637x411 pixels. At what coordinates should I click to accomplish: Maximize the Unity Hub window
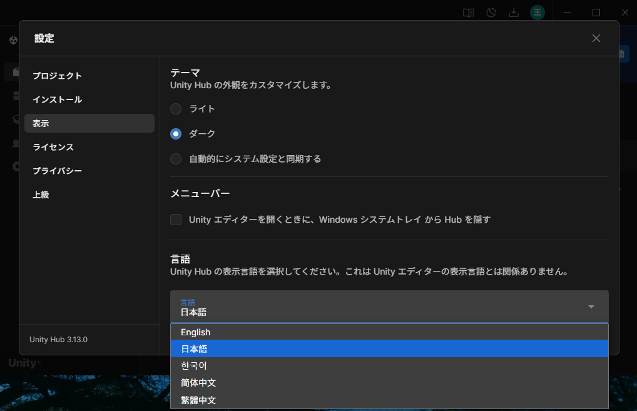[596, 13]
